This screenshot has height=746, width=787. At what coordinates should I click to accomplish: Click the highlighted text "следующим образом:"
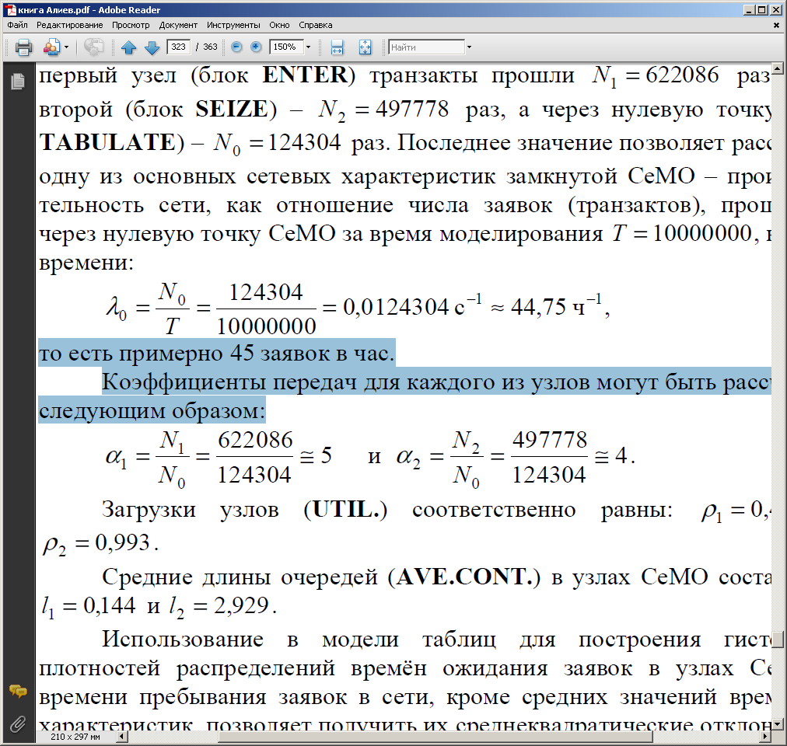(x=152, y=410)
